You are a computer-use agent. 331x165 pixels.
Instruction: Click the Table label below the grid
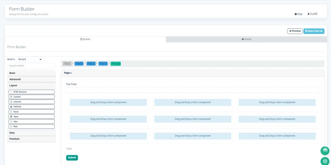(69, 149)
